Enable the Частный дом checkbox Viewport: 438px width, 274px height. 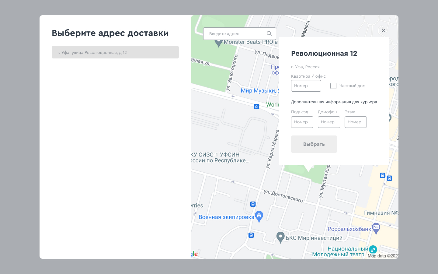pos(333,86)
